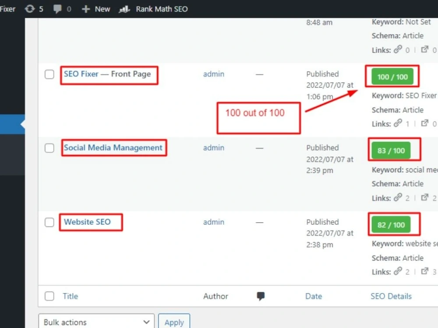Click the Author column footer label
The height and width of the screenshot is (328, 438).
[215, 296]
